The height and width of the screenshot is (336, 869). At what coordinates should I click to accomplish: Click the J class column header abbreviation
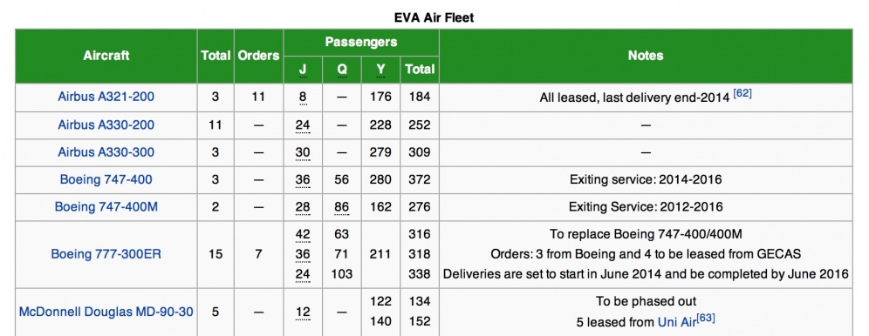tap(303, 69)
